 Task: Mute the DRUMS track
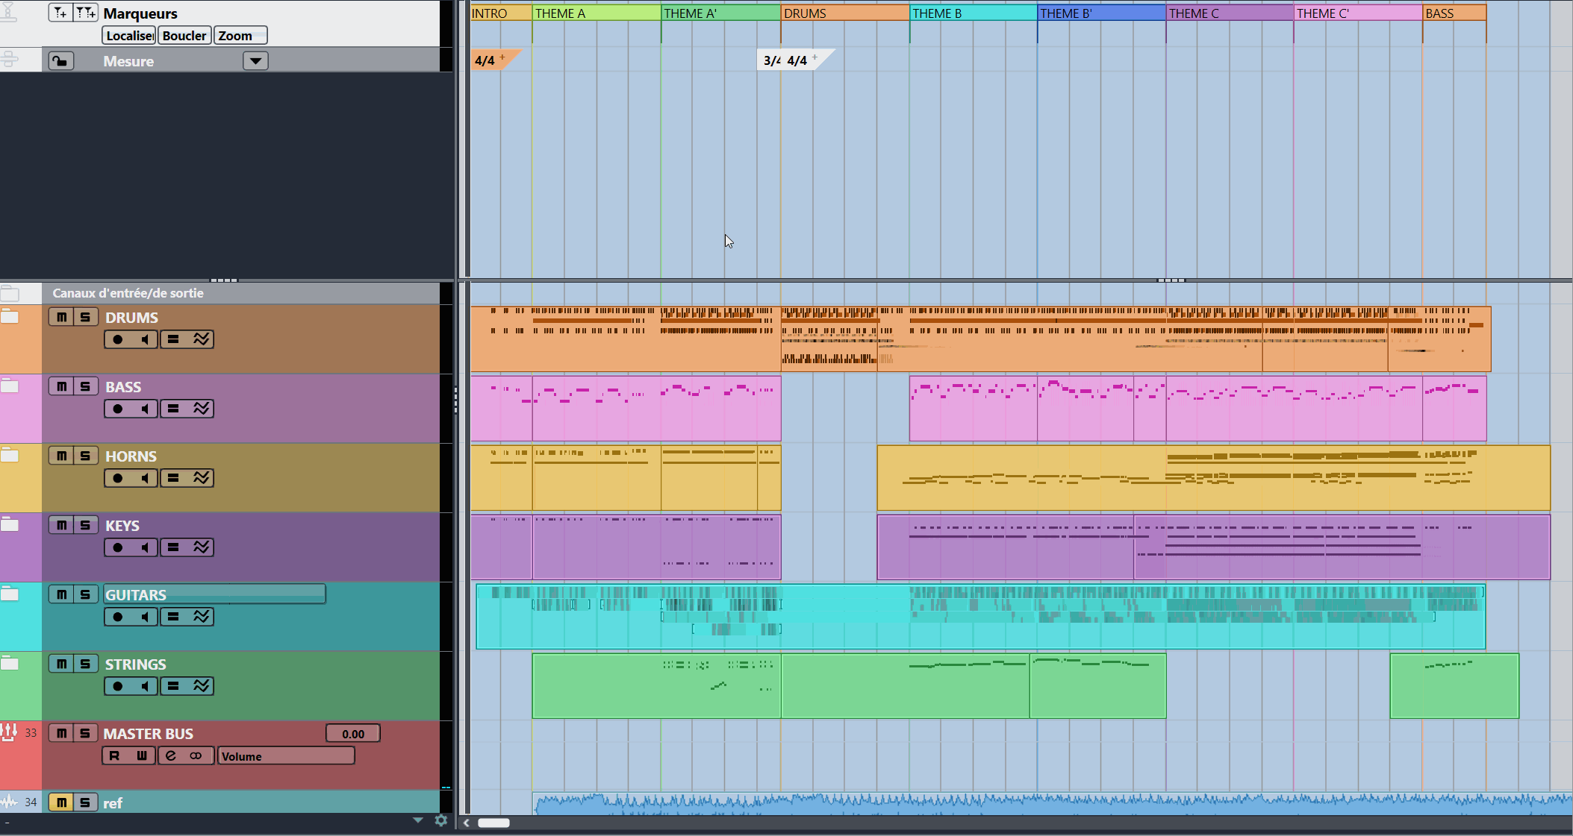point(61,316)
